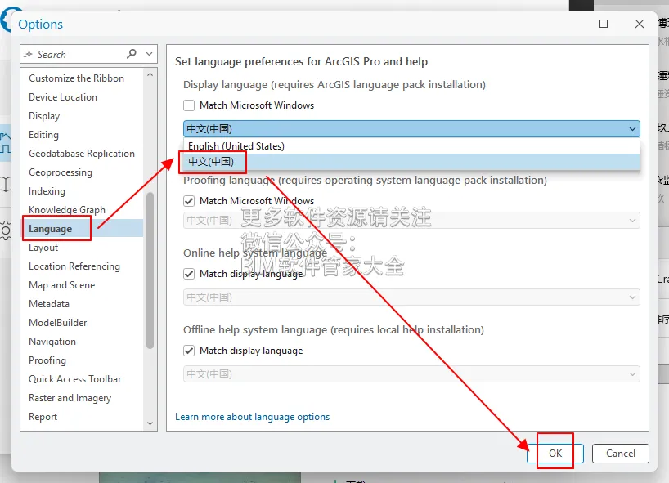
Task: Select the Report options page
Action: tap(43, 417)
